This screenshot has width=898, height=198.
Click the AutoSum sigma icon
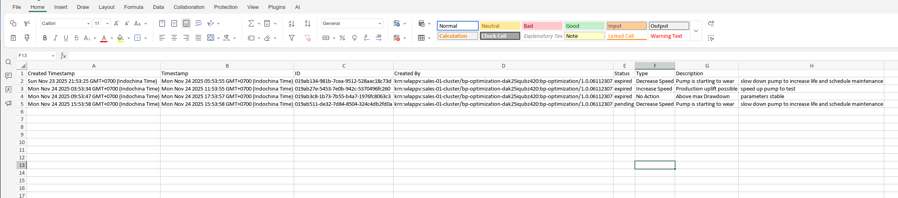pyautogui.click(x=251, y=23)
